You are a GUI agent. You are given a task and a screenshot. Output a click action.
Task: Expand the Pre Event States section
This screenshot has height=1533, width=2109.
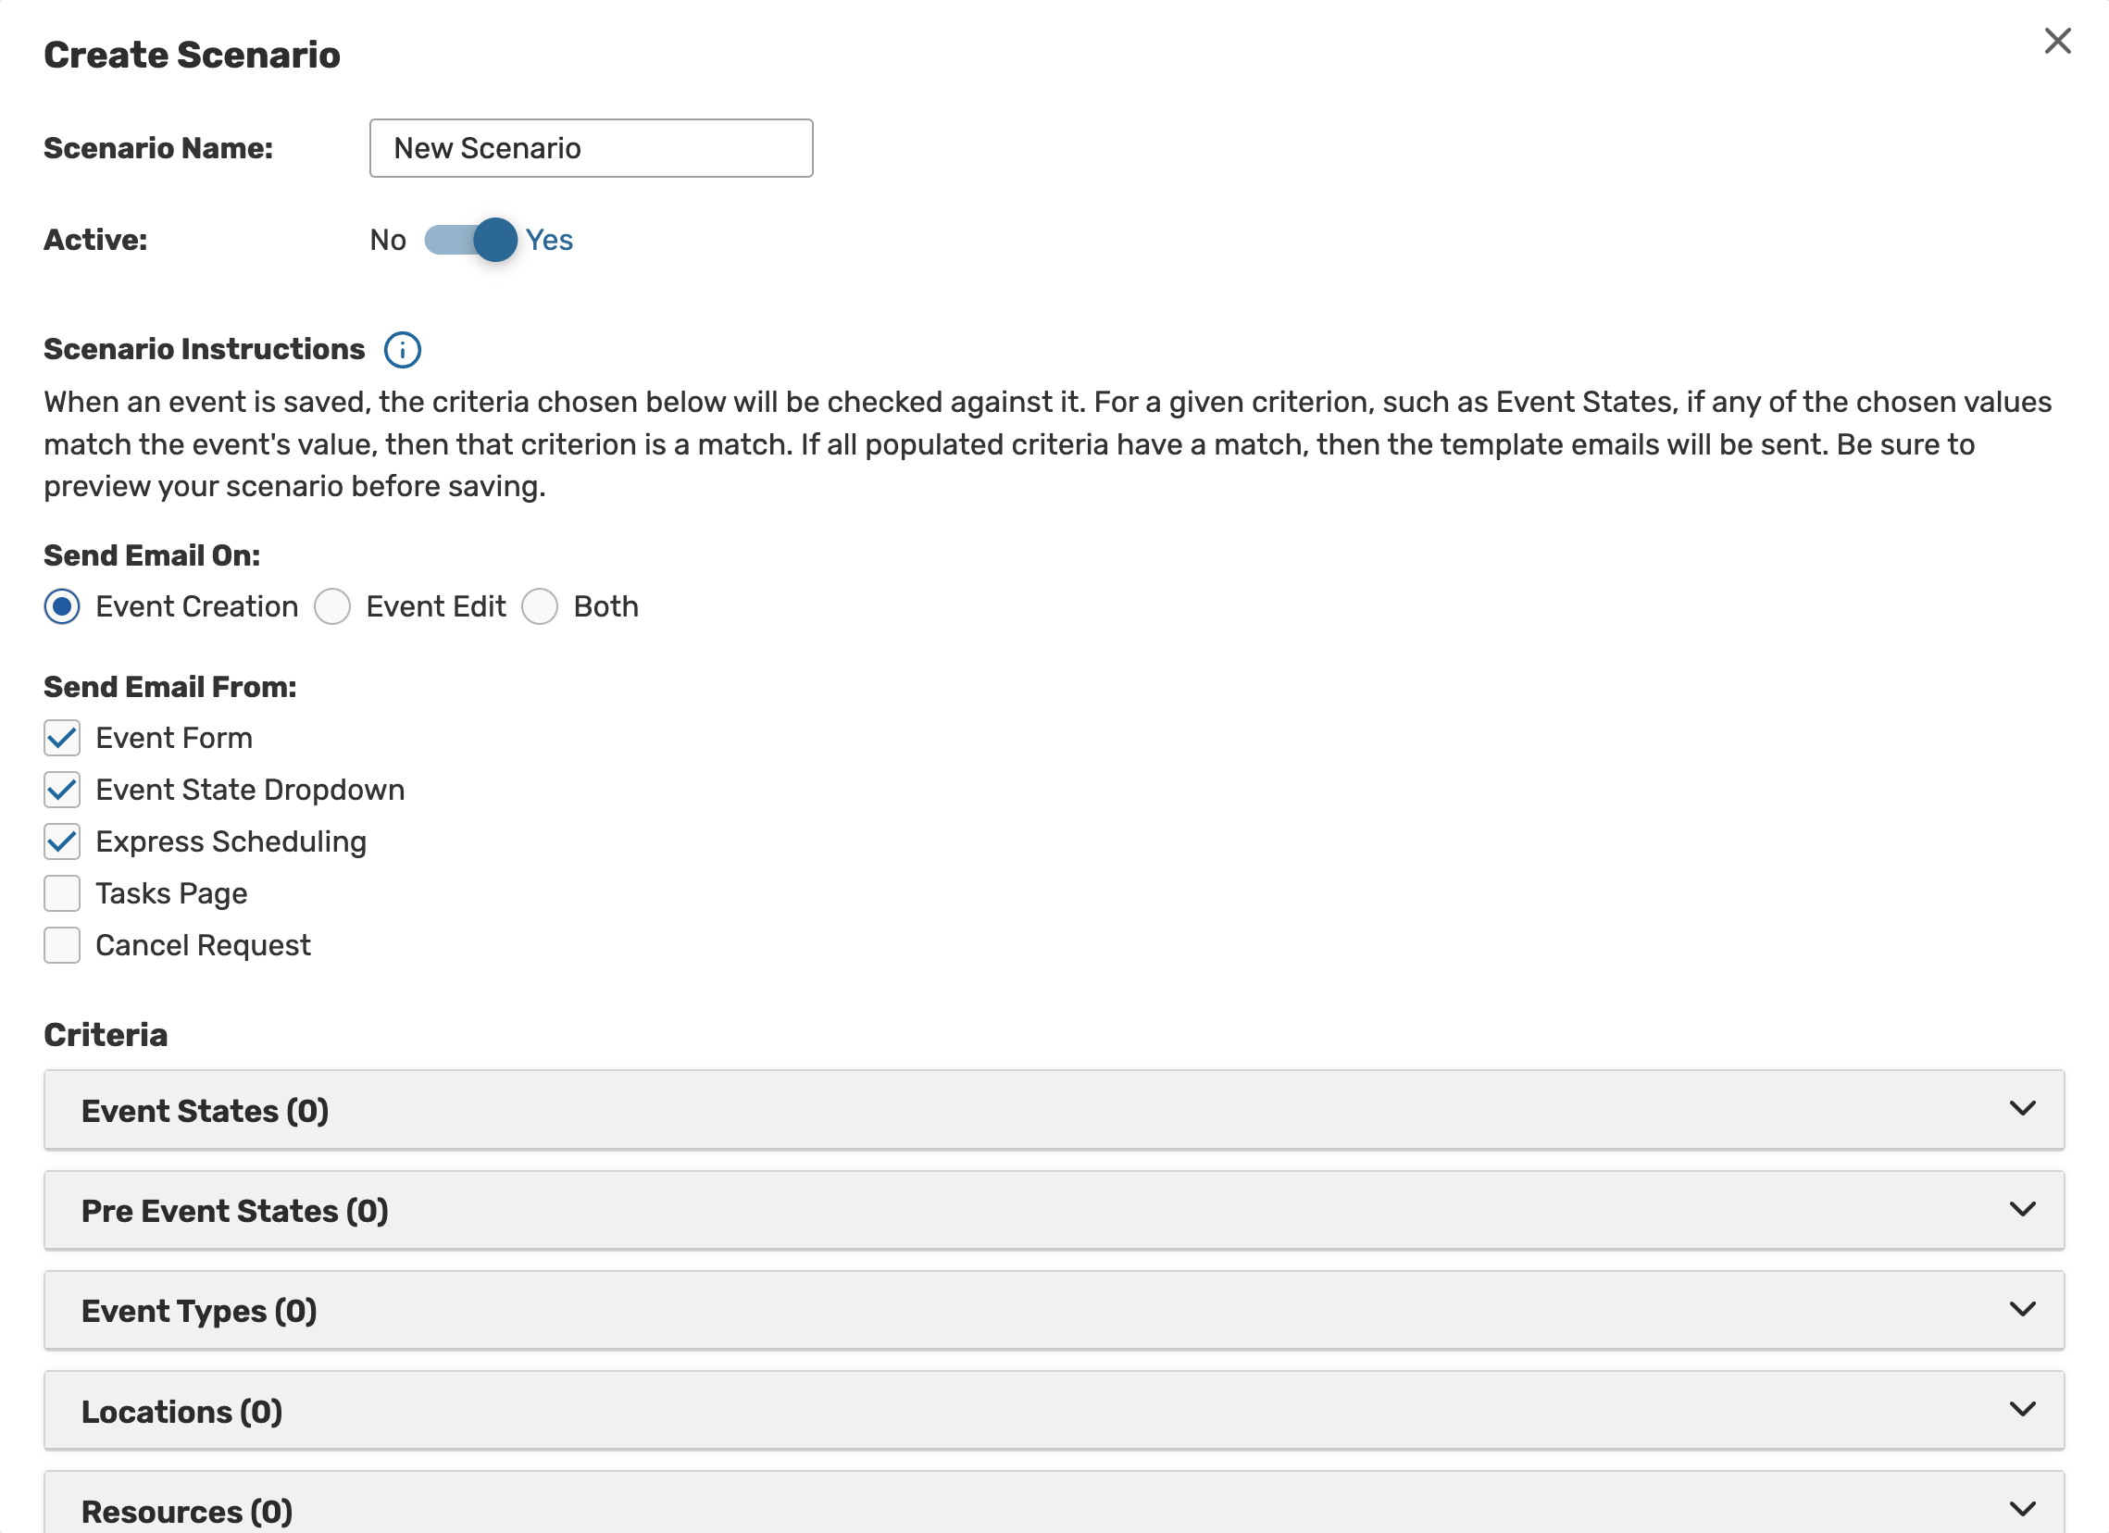pyautogui.click(x=1053, y=1212)
